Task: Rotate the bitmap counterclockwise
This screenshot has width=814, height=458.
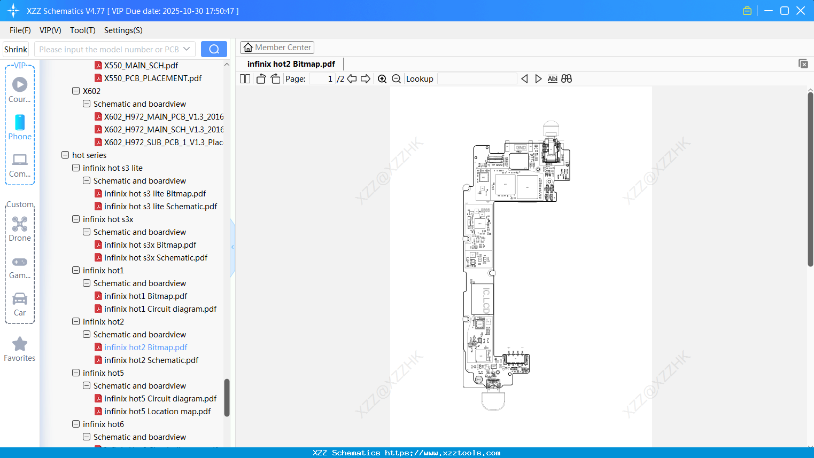Action: coord(261,78)
